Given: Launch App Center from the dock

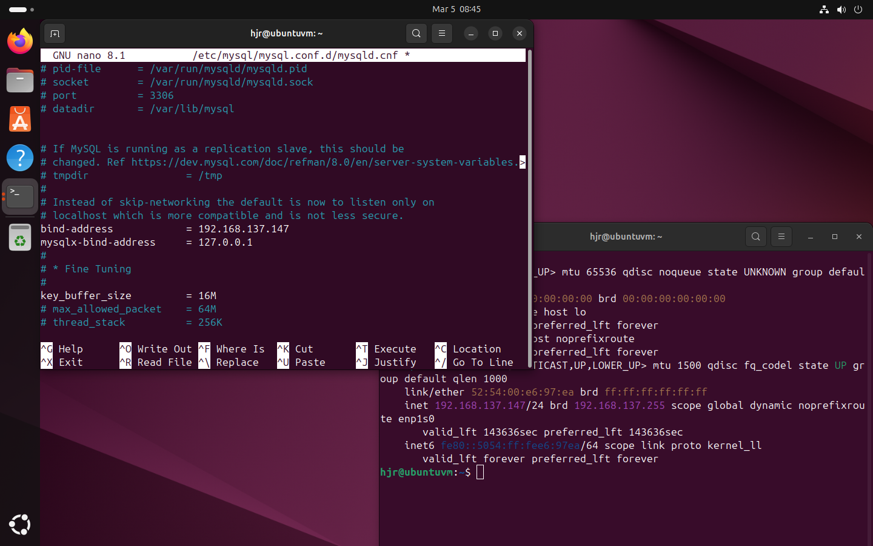Looking at the screenshot, I should (x=20, y=120).
